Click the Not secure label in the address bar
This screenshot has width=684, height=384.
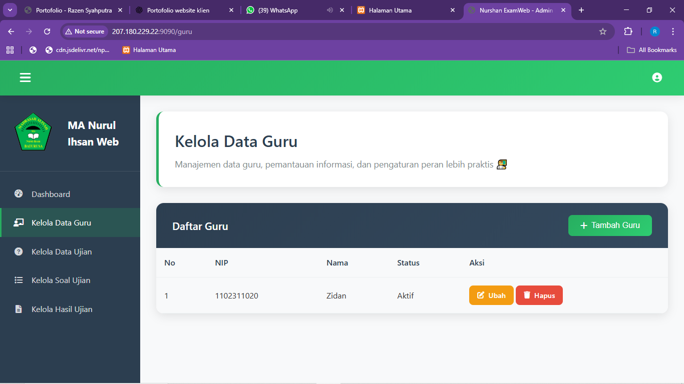(85, 31)
